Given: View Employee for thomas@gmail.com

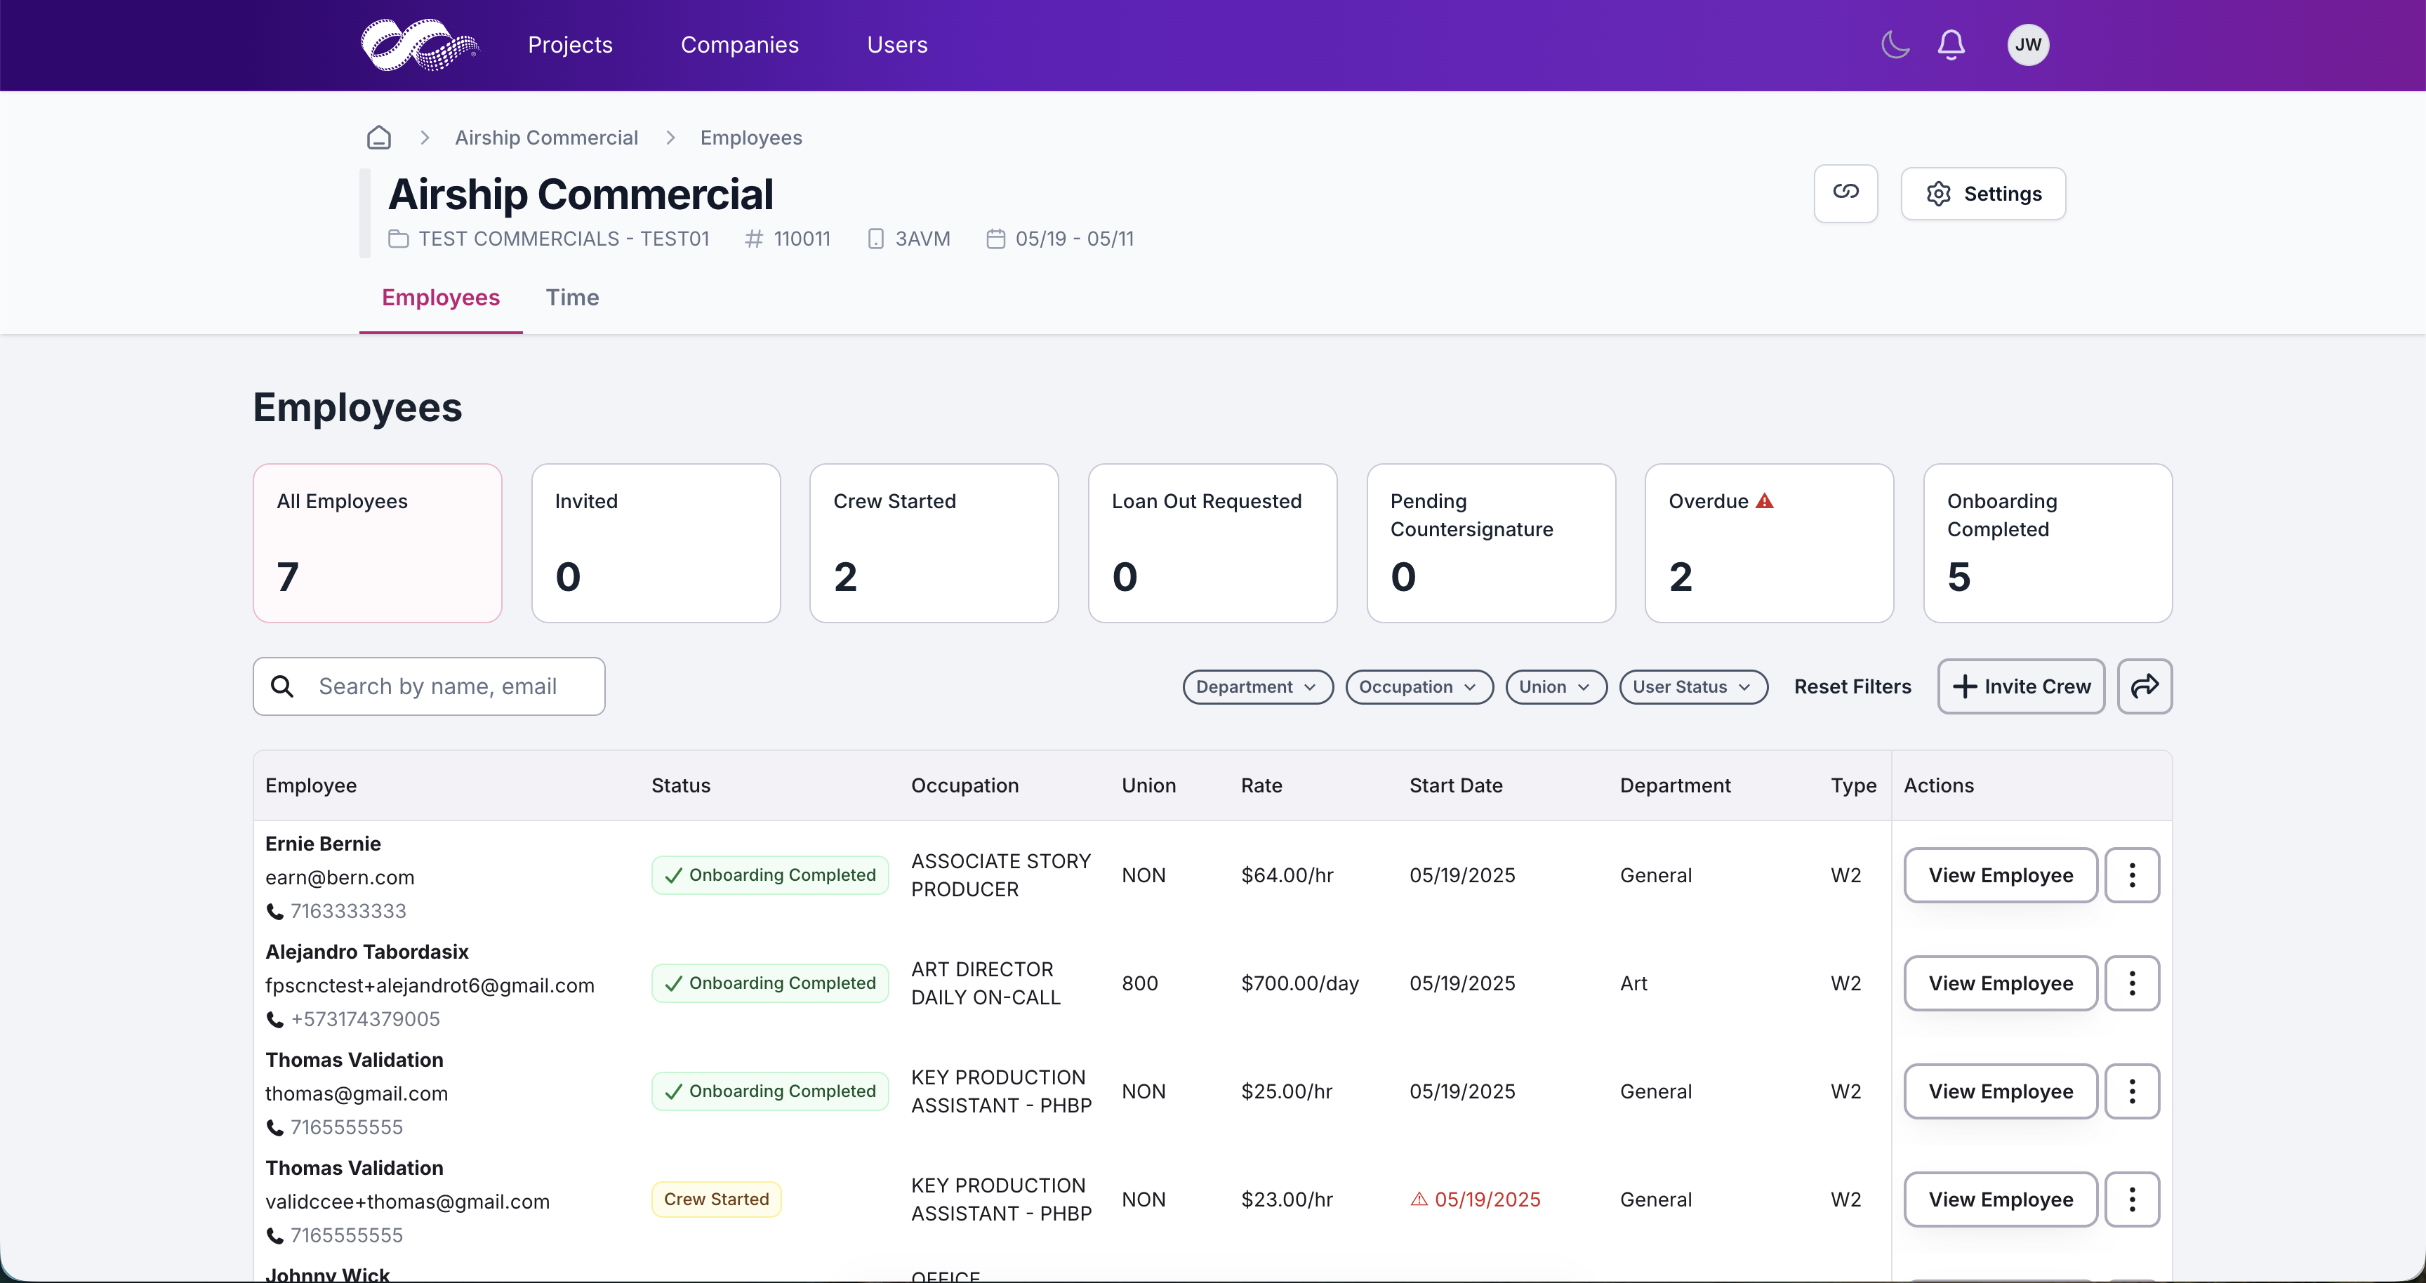Looking at the screenshot, I should 2001,1092.
